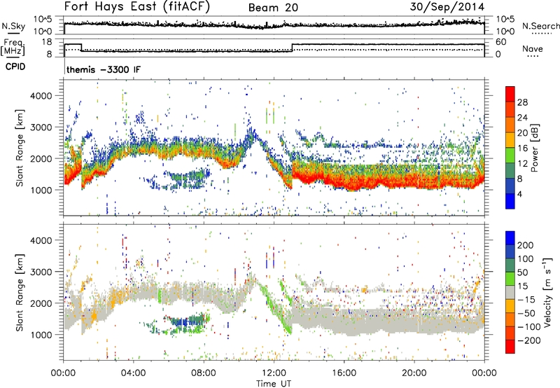Click the '4' value on Power colorbar
Viewport: 560px width, 388px height.
pyautogui.click(x=520, y=194)
